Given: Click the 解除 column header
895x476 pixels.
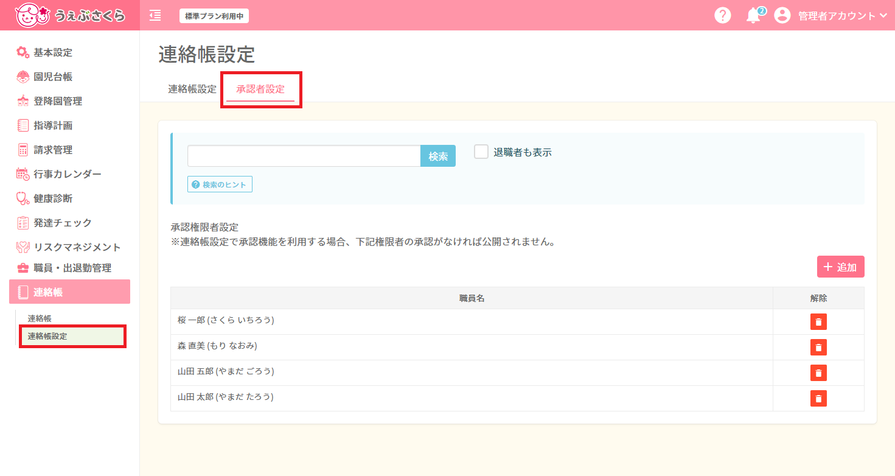Looking at the screenshot, I should tap(818, 298).
